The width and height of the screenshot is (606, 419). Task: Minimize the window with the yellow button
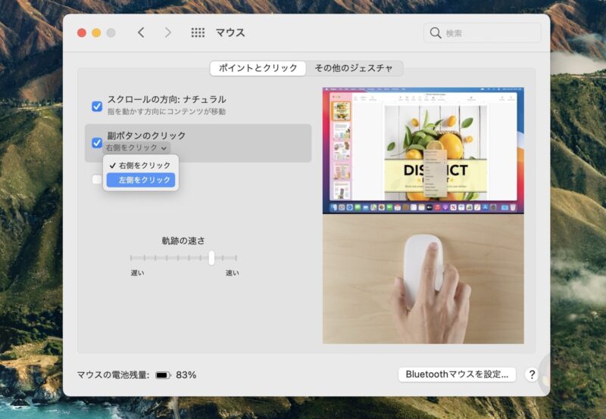pos(96,33)
